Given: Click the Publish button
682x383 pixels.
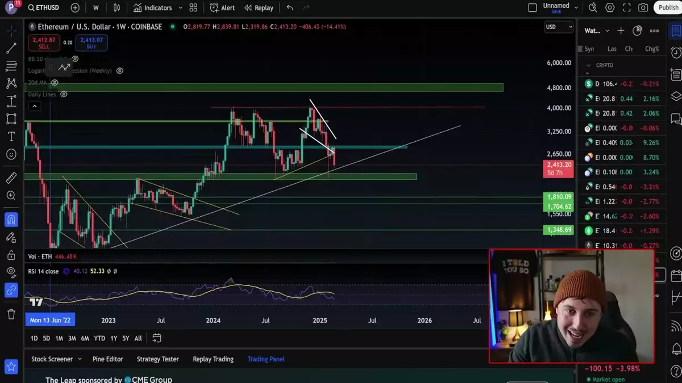Looking at the screenshot, I should 668,8.
